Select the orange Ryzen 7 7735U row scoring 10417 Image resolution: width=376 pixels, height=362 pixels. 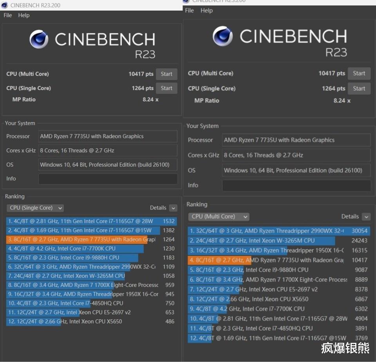click(x=279, y=260)
